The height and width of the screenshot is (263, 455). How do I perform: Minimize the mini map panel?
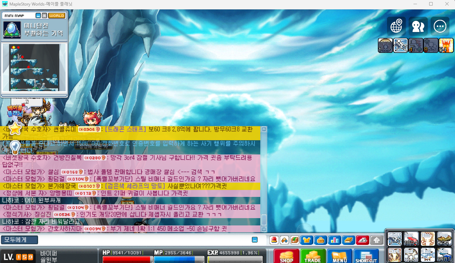tap(38, 16)
